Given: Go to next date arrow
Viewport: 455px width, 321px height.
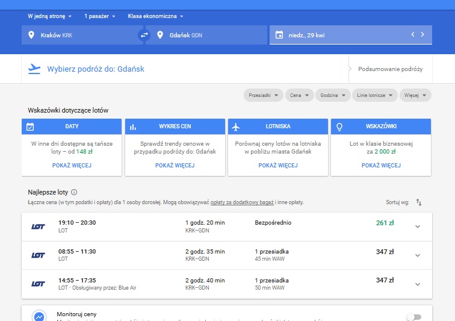Looking at the screenshot, I should click(x=422, y=34).
